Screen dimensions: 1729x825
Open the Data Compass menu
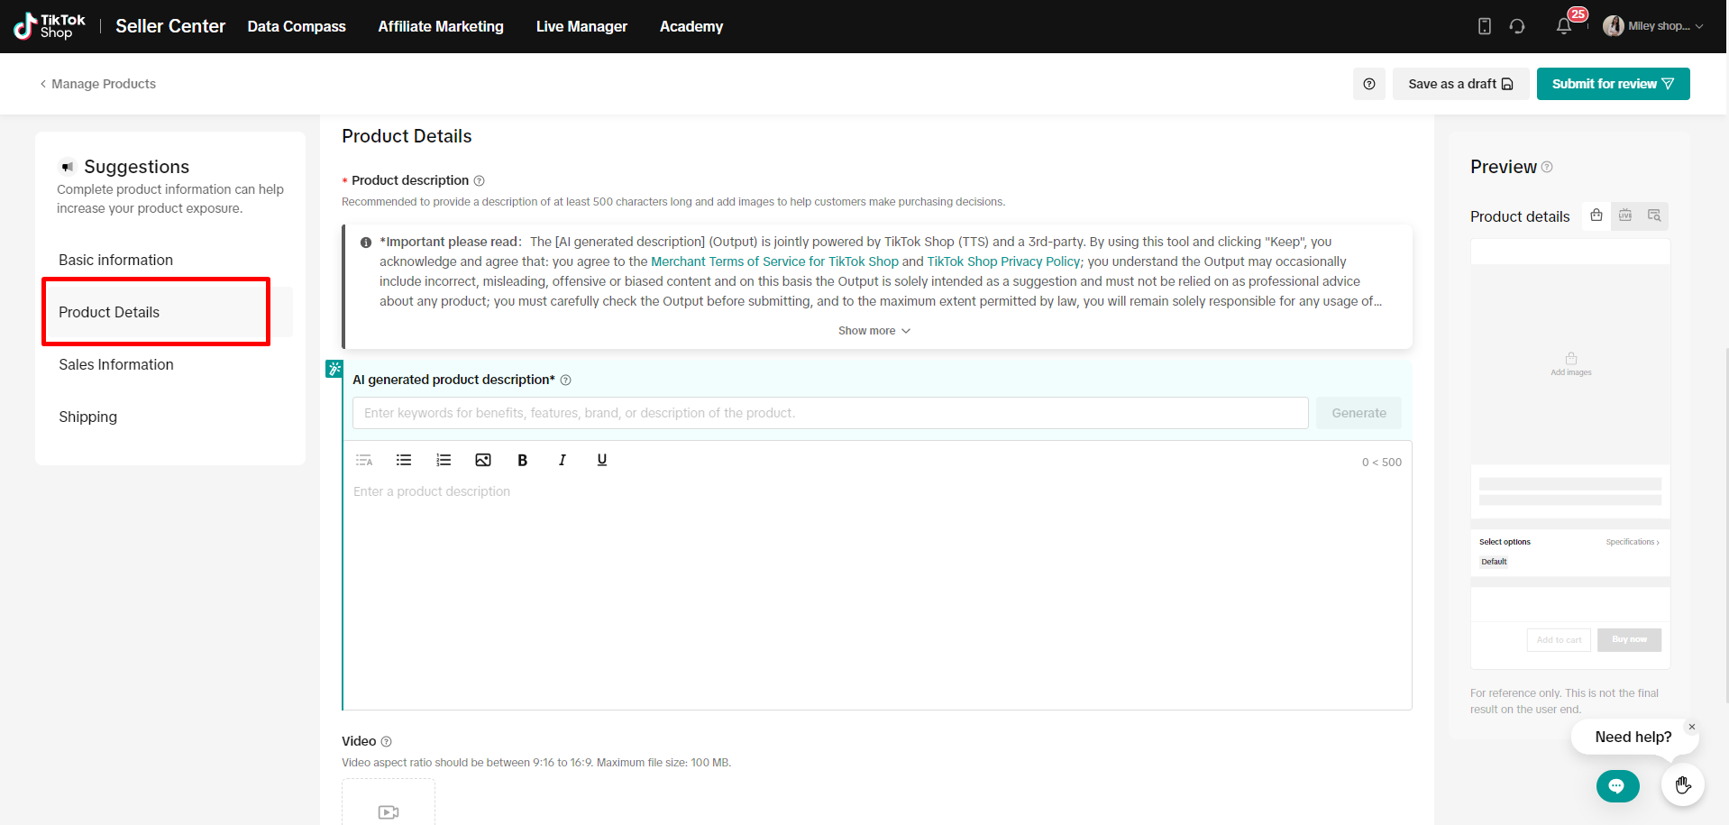coord(297,26)
